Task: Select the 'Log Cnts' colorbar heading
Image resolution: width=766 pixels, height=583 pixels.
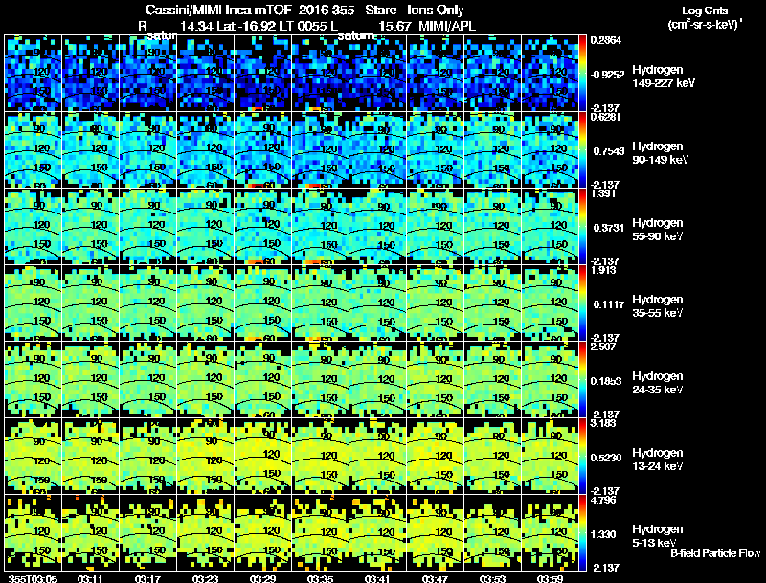Action: coord(705,11)
